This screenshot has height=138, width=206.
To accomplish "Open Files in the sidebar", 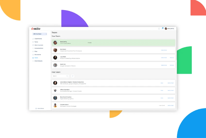I will coord(36,51).
